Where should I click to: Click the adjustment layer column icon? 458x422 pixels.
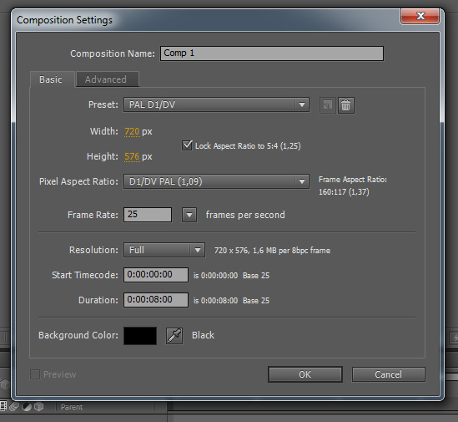click(x=27, y=406)
